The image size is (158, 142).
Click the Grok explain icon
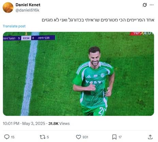(x=145, y=5)
